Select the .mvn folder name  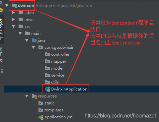pyautogui.click(x=29, y=20)
